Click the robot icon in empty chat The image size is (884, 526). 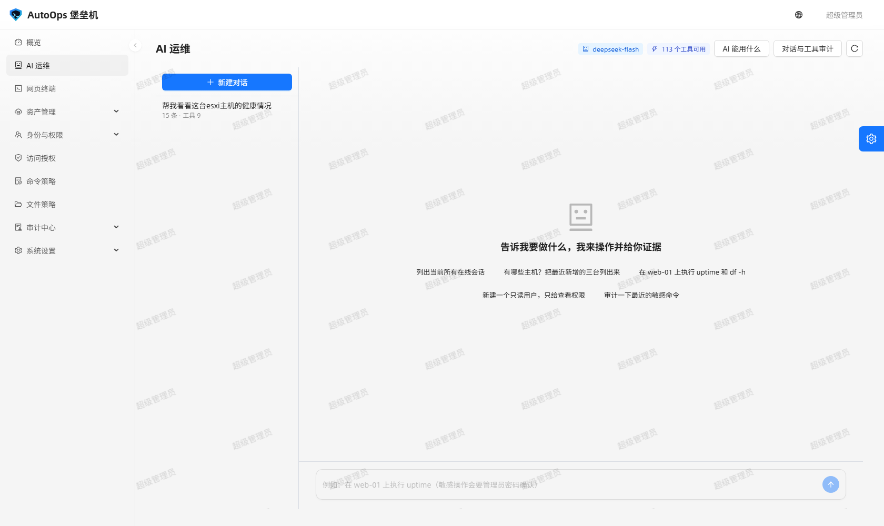[581, 217]
